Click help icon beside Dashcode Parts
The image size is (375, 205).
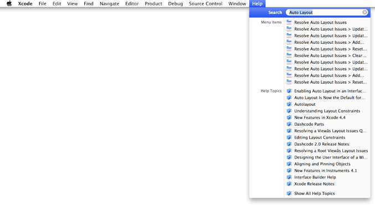pos(289,124)
